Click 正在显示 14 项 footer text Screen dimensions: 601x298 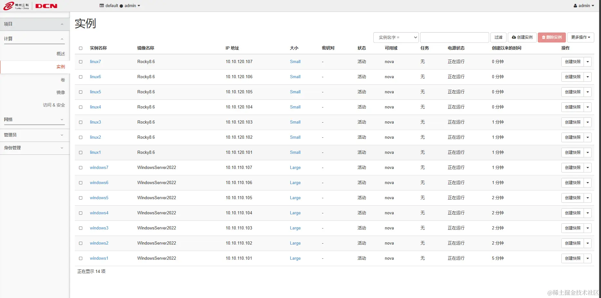[x=91, y=272]
